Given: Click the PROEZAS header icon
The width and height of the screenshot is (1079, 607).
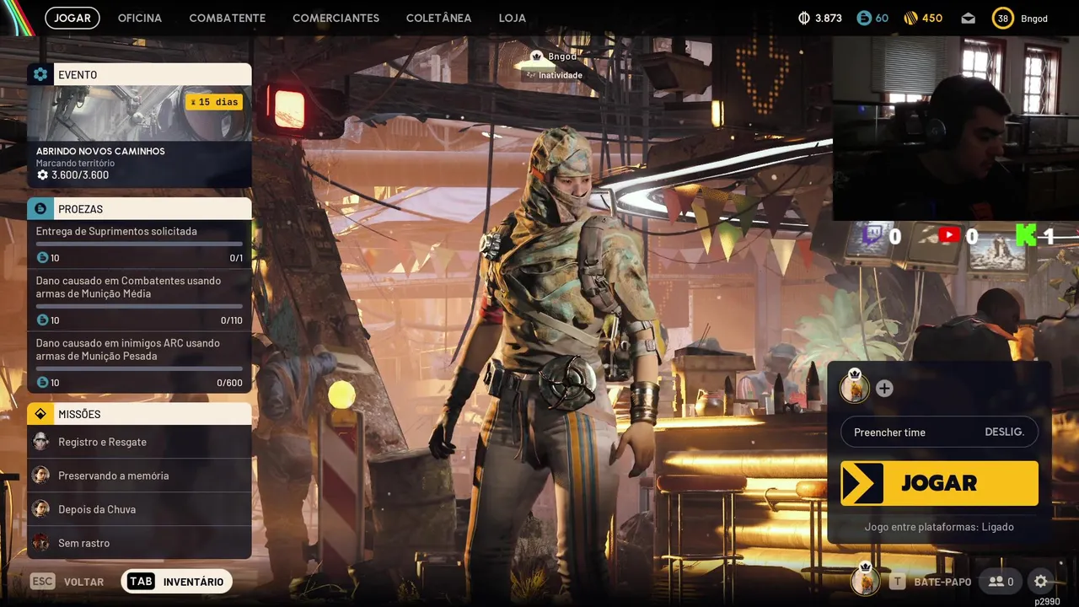Looking at the screenshot, I should coord(40,208).
